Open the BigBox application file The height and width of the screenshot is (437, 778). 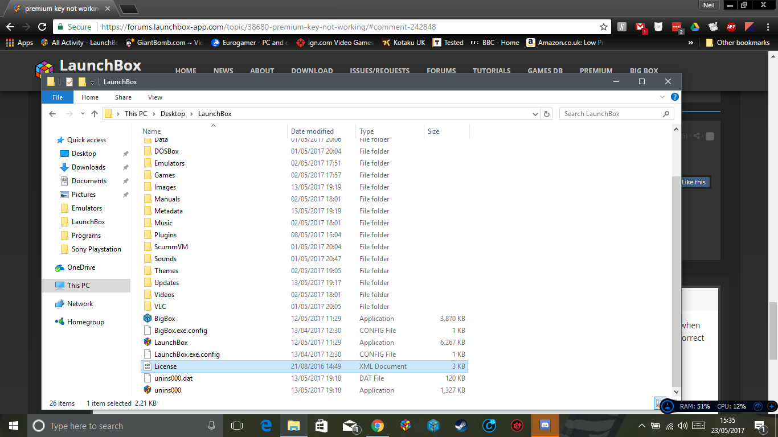click(165, 319)
